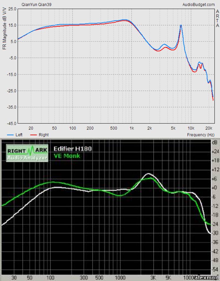Viewport: 220px width, 281px height.
Task: Click the green 'VE Monk' legend label
Action: tap(67, 156)
